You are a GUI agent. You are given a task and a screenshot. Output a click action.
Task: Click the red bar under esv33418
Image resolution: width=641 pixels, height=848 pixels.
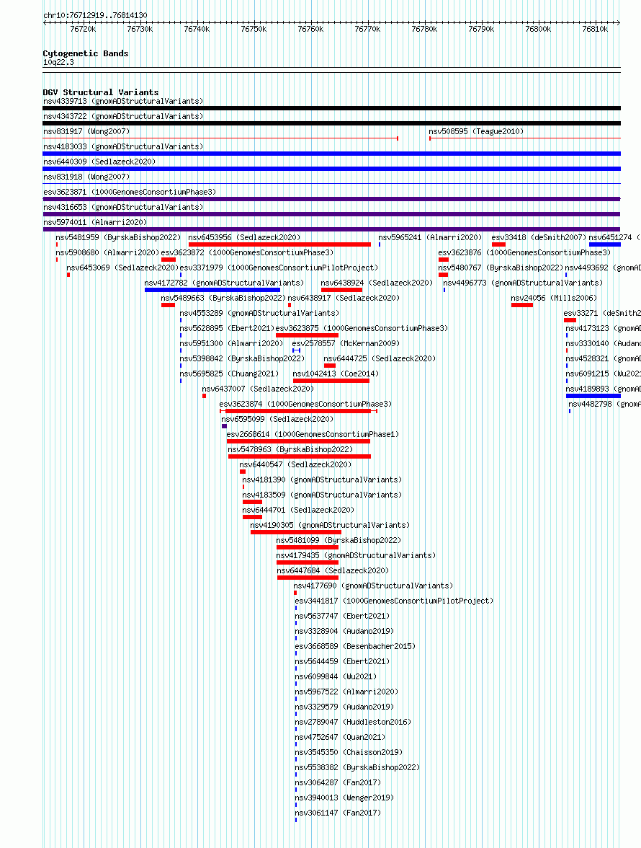[498, 244]
